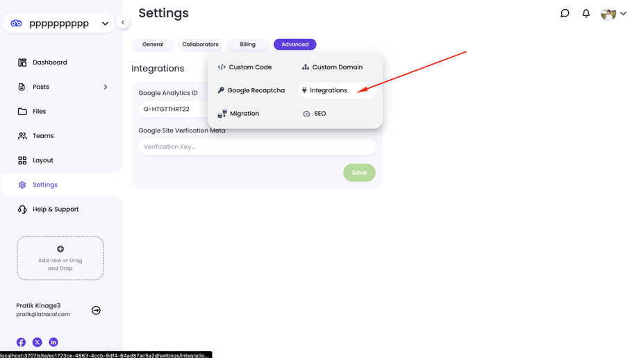The width and height of the screenshot is (639, 358).
Task: Switch to the Billing tab
Action: point(248,44)
